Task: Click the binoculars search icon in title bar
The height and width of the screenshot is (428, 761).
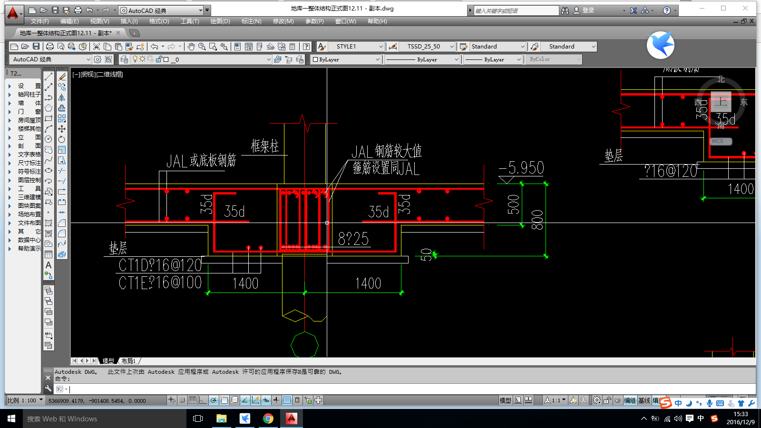Action: 565,10
